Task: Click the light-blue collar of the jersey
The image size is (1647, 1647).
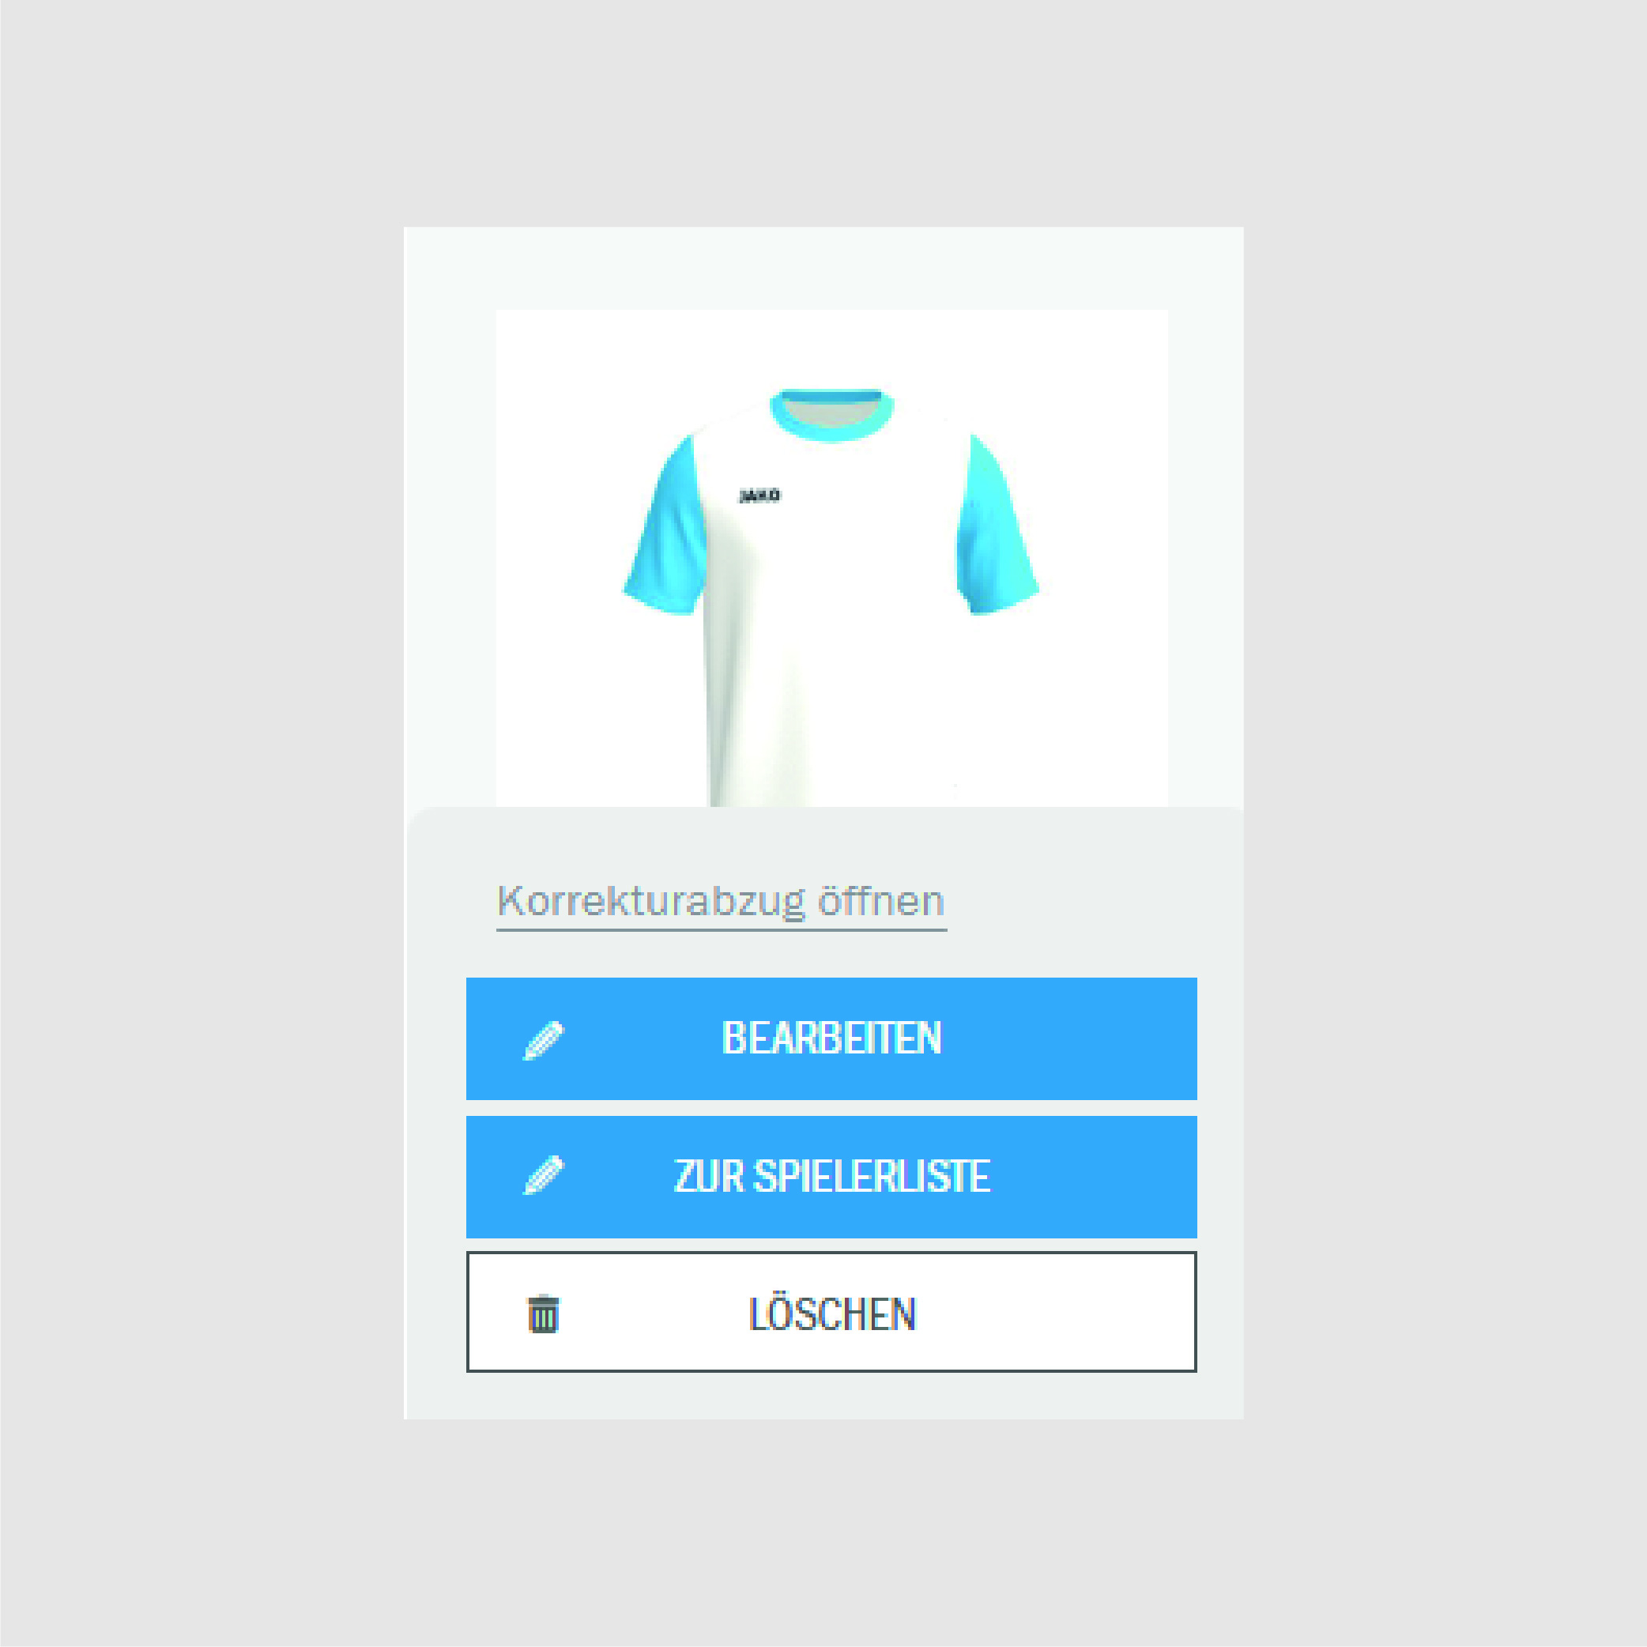Action: 832,415
